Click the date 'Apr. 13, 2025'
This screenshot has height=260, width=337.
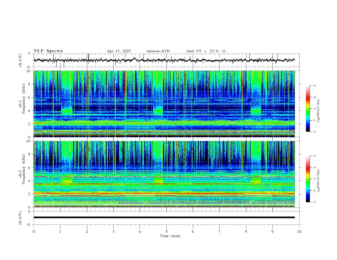coord(119,51)
